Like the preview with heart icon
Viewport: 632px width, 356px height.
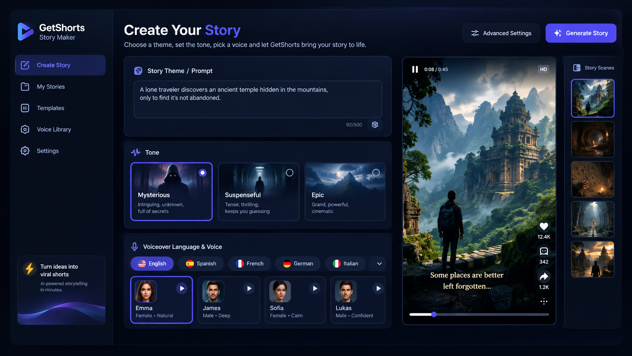click(x=544, y=226)
